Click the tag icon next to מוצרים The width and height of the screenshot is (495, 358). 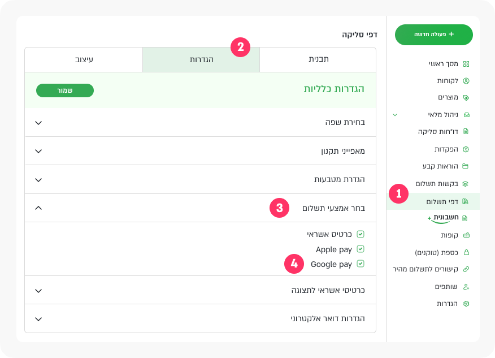[x=466, y=97]
